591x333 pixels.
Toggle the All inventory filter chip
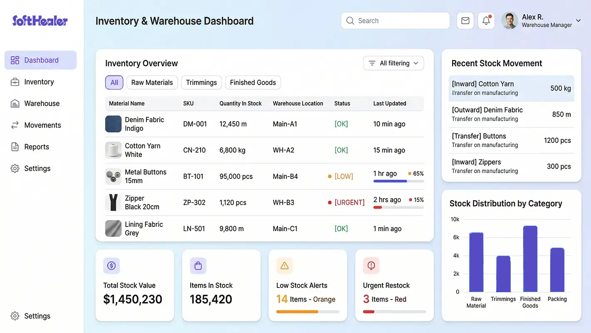(114, 82)
